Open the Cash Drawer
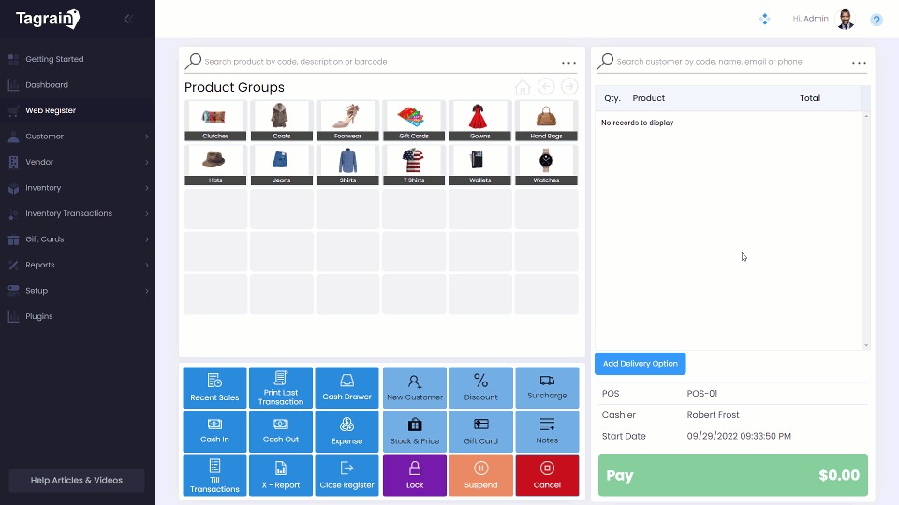The image size is (899, 505). point(346,387)
